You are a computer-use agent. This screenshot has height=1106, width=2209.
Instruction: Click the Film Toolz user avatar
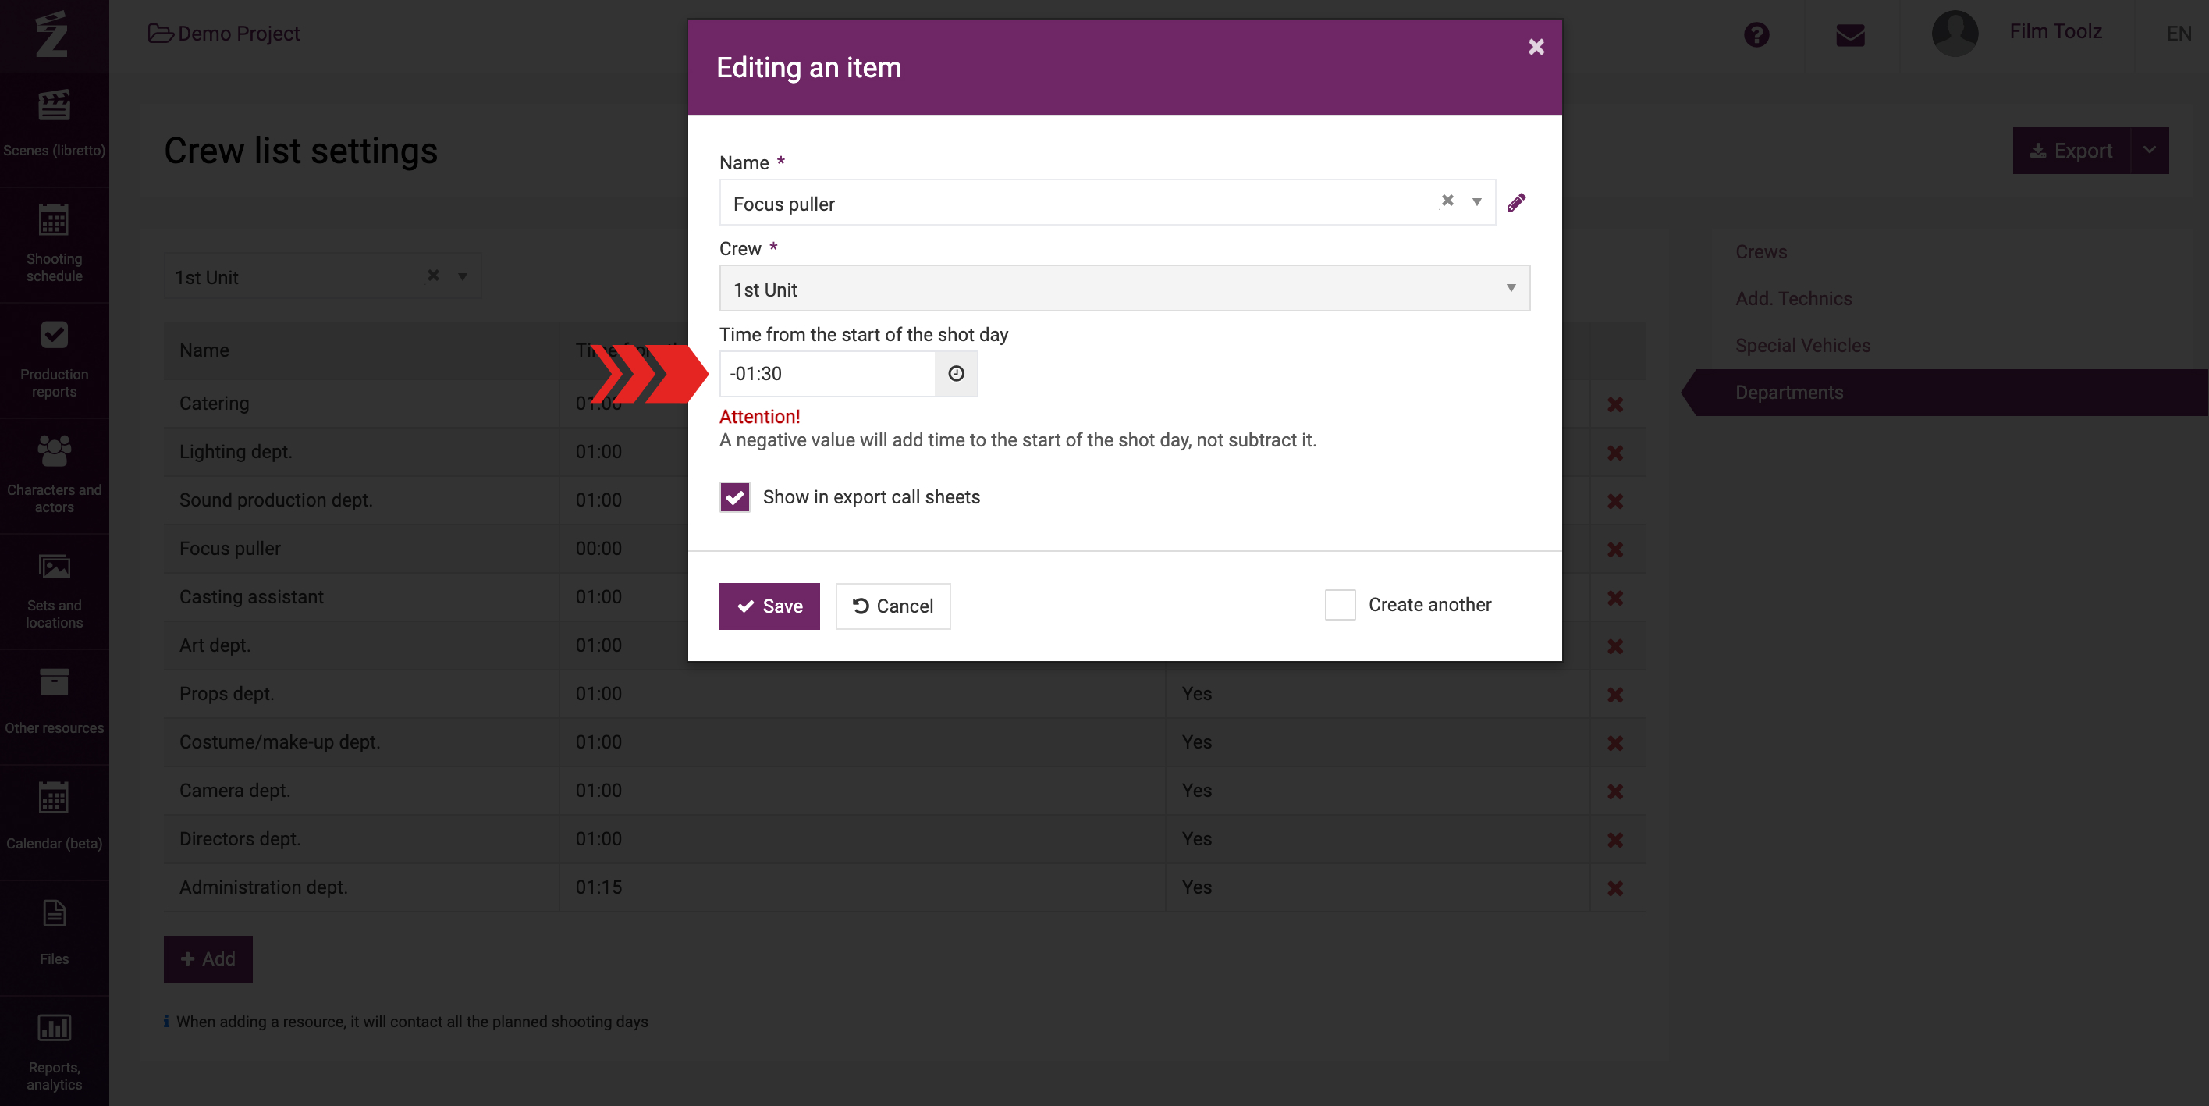(1955, 34)
